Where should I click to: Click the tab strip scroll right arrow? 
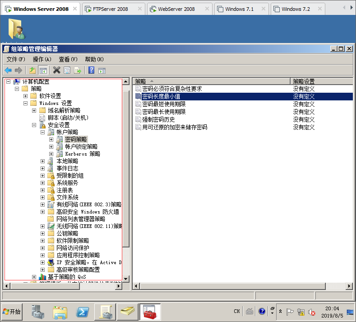tap(351, 8)
